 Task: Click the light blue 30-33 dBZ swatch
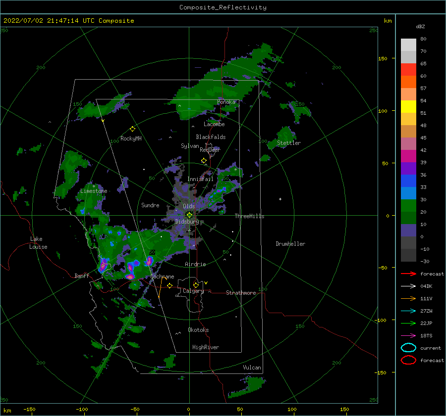pyautogui.click(x=408, y=193)
